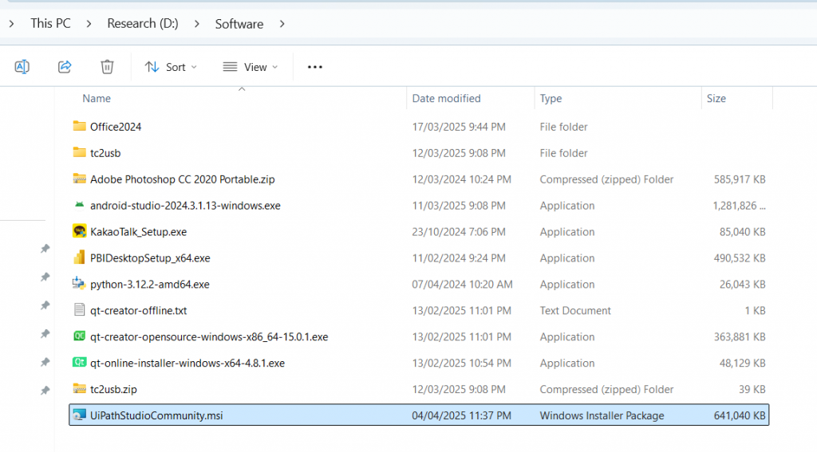Click the 585,917 KB size cell
The height and width of the screenshot is (452, 817).
coord(740,179)
